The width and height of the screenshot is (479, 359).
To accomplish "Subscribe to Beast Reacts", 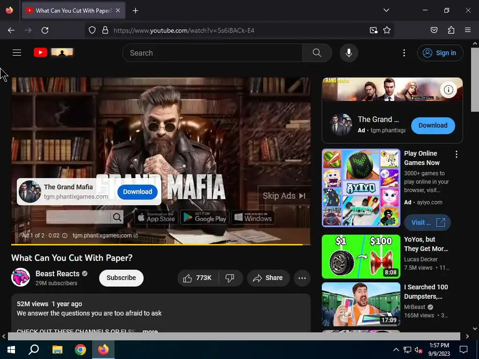I will 121,278.
